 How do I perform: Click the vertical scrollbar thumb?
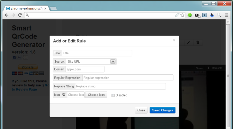click(x=228, y=76)
